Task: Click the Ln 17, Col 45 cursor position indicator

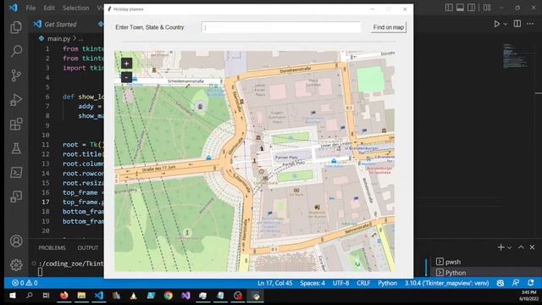Action: pos(274,283)
